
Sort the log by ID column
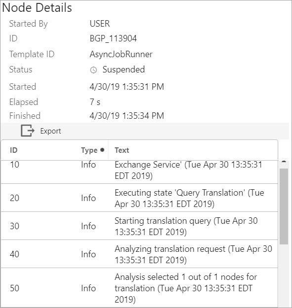click(14, 150)
